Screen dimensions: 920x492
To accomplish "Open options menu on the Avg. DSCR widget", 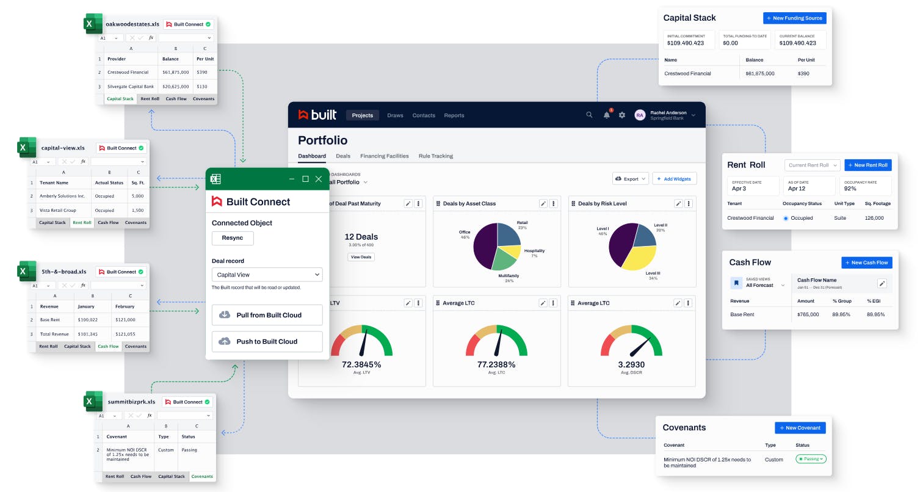I will (688, 303).
